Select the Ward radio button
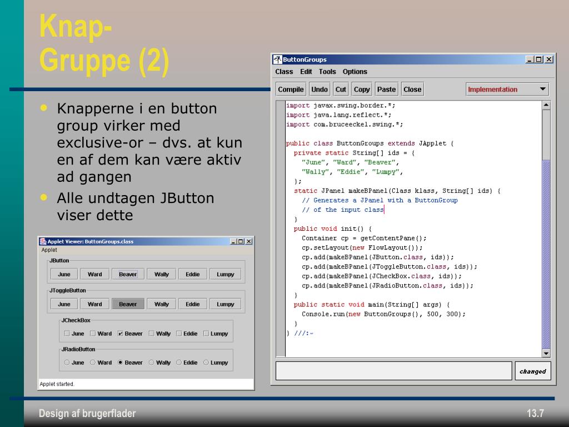The height and width of the screenshot is (427, 569). [x=101, y=363]
